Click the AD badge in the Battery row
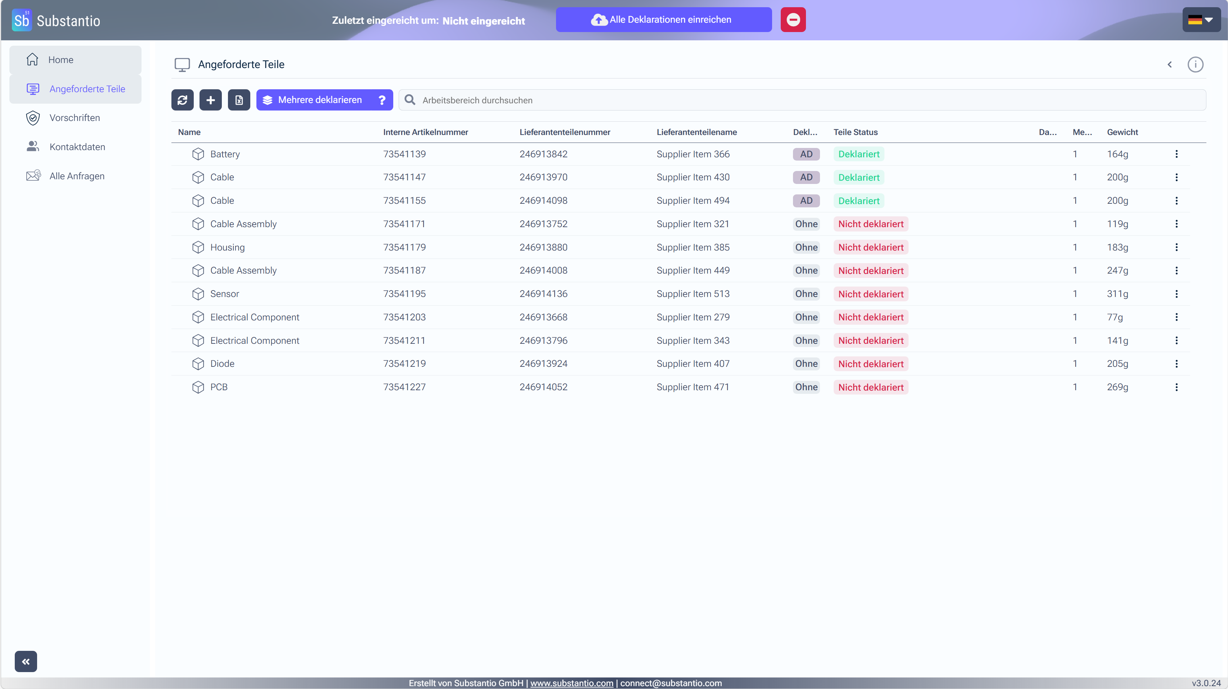 [x=806, y=154]
